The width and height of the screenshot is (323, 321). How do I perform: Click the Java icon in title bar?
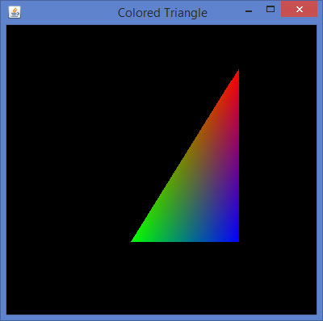pyautogui.click(x=15, y=12)
